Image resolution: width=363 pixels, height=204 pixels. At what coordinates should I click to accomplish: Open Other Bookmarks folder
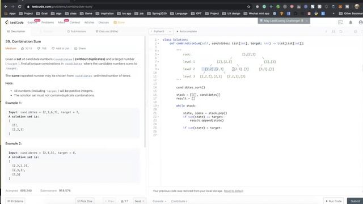pyautogui.click(x=351, y=14)
